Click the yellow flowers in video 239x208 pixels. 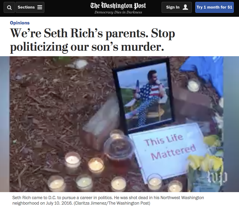coord(206,161)
